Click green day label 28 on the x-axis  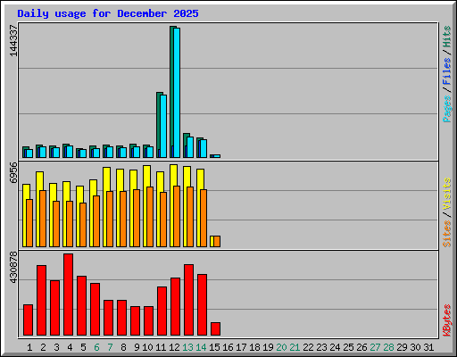(388, 347)
